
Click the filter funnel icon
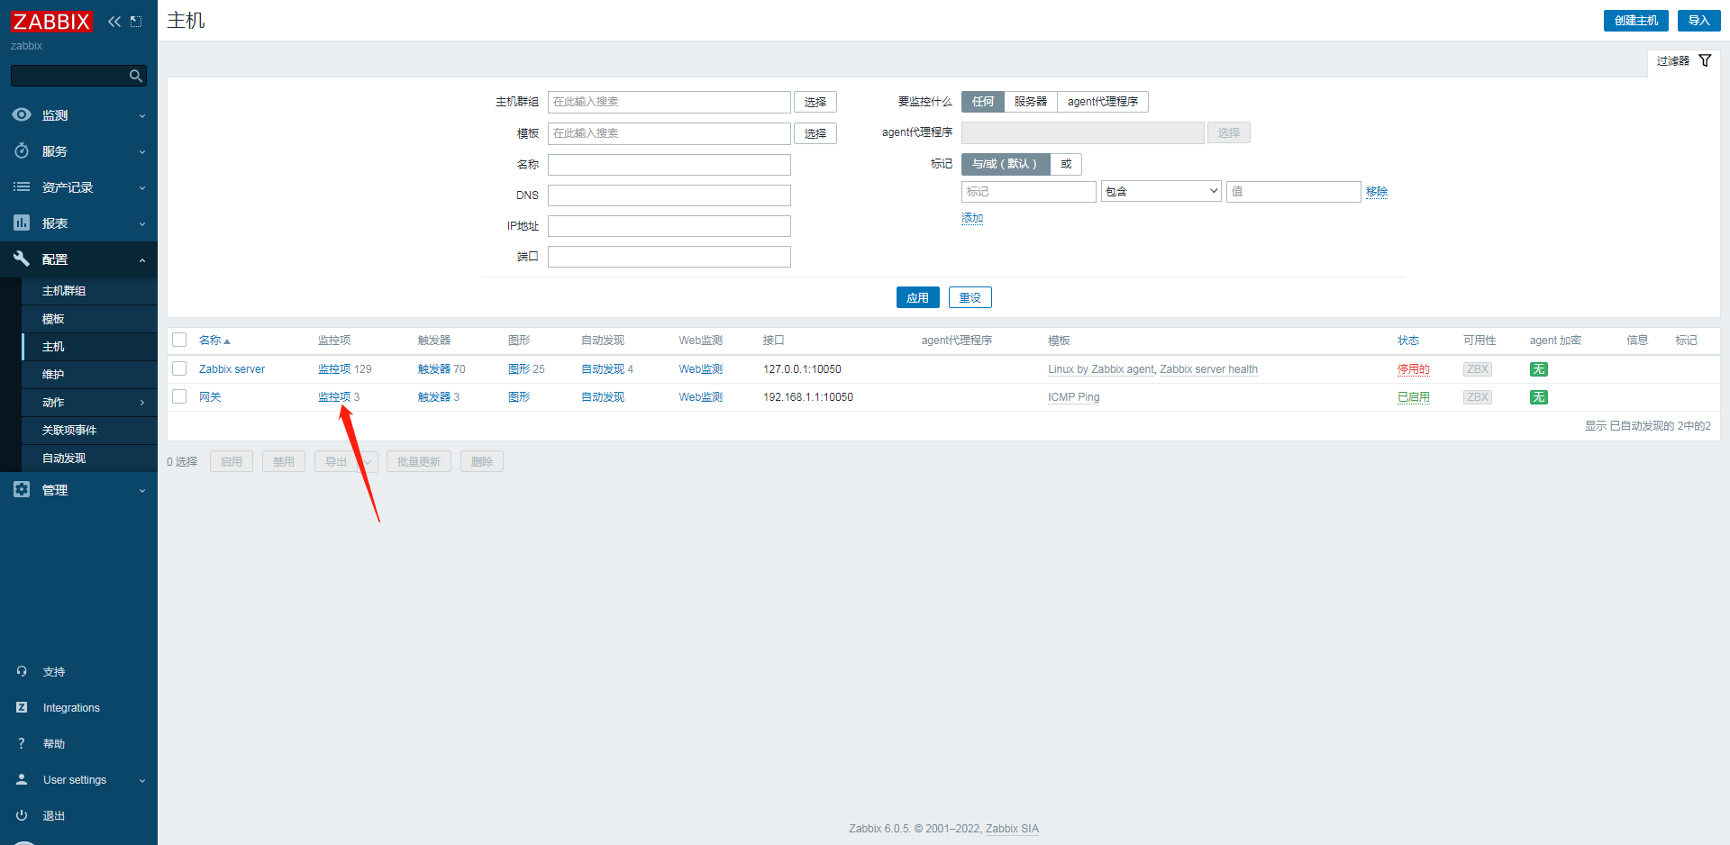point(1705,60)
